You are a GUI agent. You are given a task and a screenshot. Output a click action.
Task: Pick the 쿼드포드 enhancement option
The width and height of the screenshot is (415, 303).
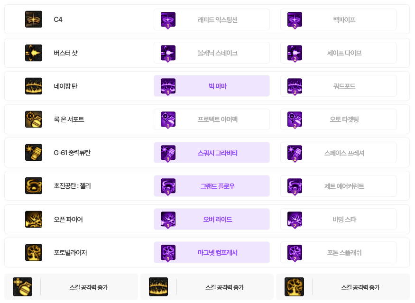[338, 86]
